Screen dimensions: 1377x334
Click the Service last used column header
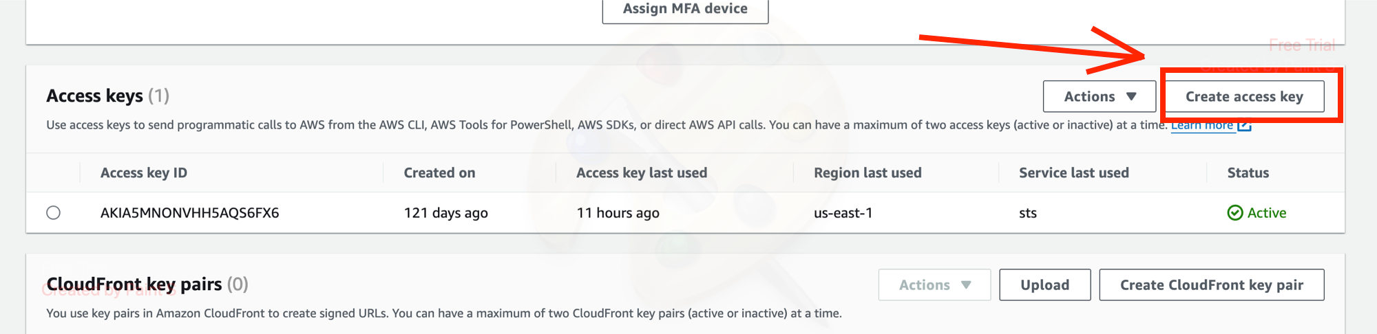1074,173
